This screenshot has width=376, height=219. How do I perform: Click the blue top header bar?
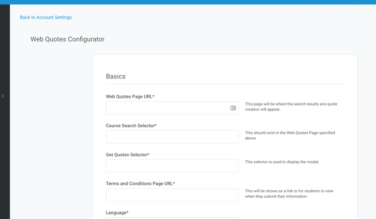(188, 2)
